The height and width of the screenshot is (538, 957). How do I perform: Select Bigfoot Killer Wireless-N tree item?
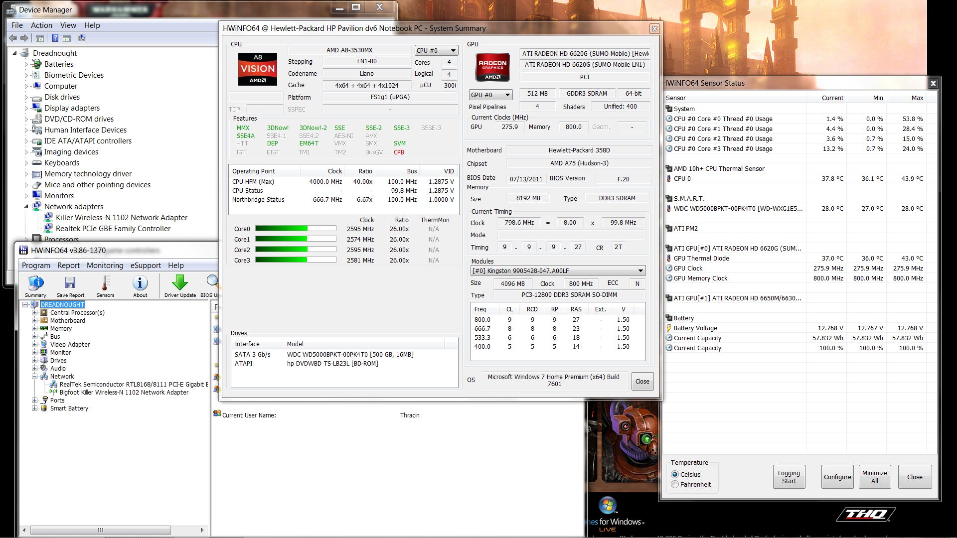(124, 393)
